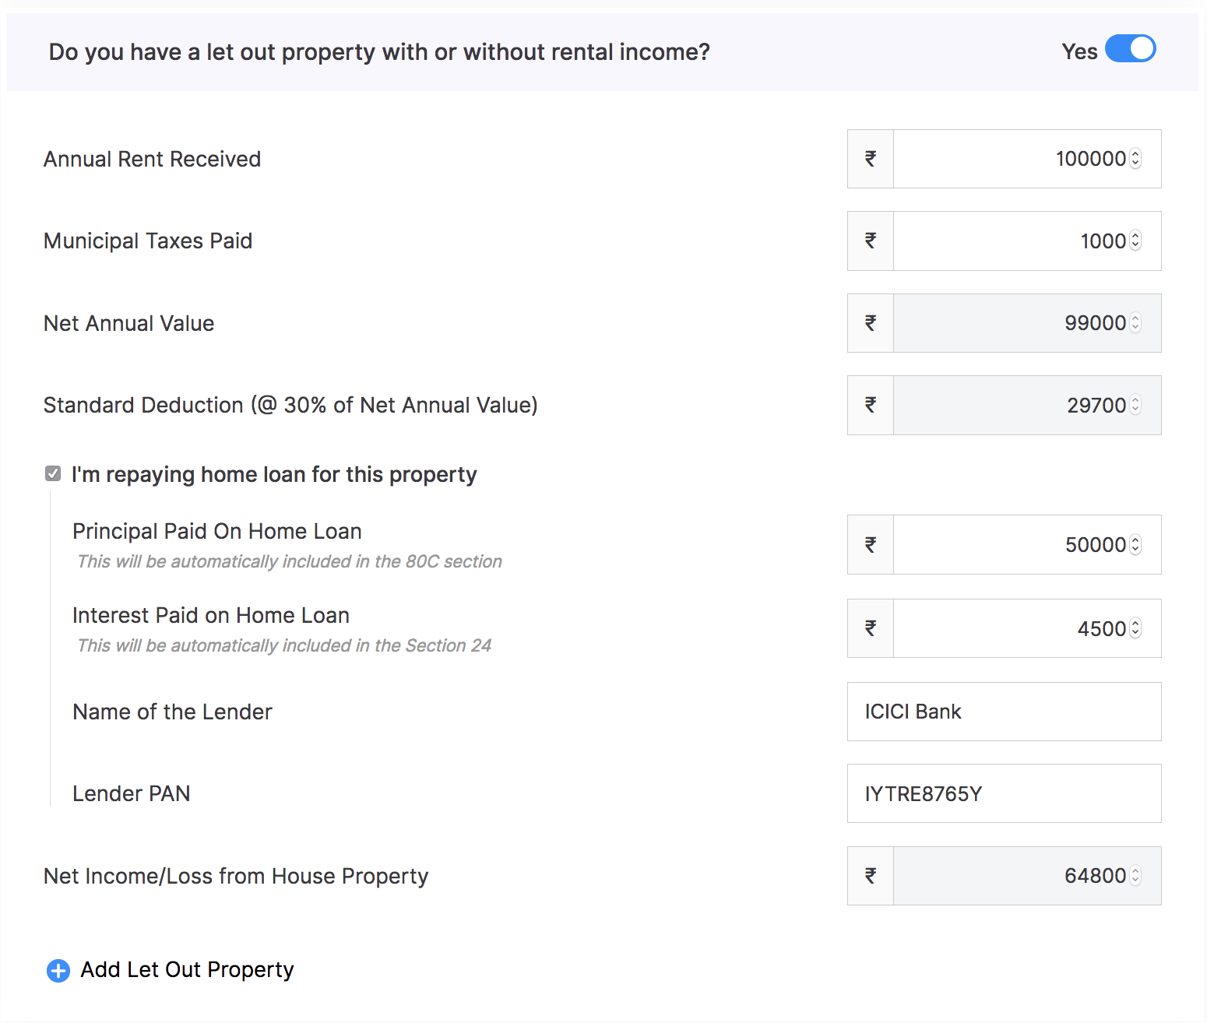Viewport: 1207px width, 1023px height.
Task: Click the plus icon near Add Let Out Property
Action: click(x=58, y=971)
